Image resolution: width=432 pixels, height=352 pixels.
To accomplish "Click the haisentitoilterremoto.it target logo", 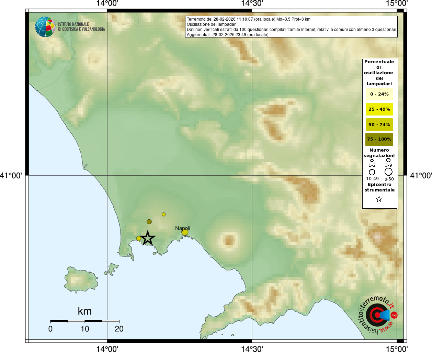I will pyautogui.click(x=378, y=315).
